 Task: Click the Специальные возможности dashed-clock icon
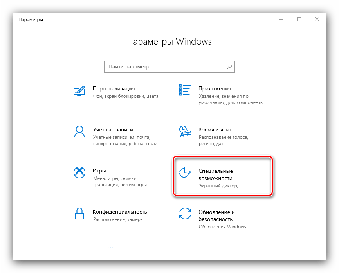click(x=185, y=172)
